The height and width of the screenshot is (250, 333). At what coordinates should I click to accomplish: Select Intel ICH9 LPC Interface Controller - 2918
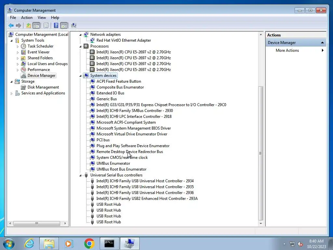click(134, 117)
